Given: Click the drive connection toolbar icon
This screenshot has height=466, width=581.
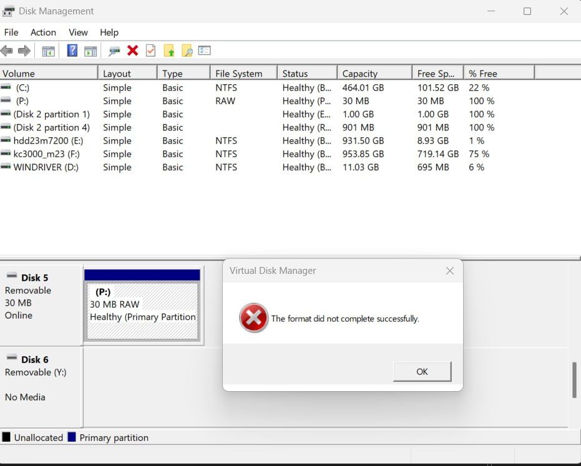Looking at the screenshot, I should pyautogui.click(x=114, y=51).
